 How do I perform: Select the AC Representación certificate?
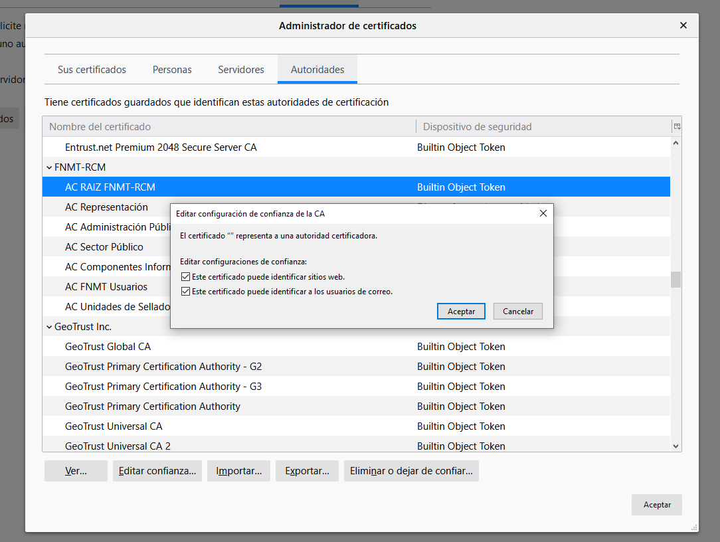coord(106,207)
